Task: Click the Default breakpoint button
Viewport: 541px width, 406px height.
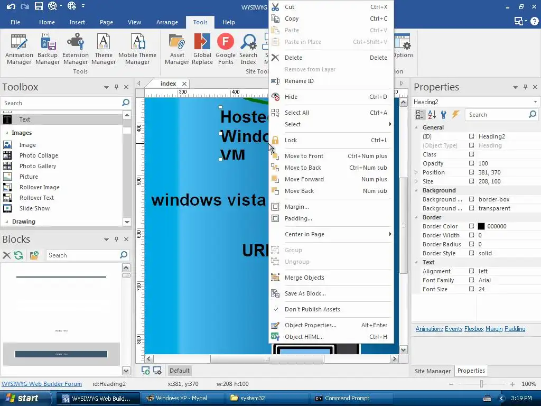Action: [x=180, y=371]
